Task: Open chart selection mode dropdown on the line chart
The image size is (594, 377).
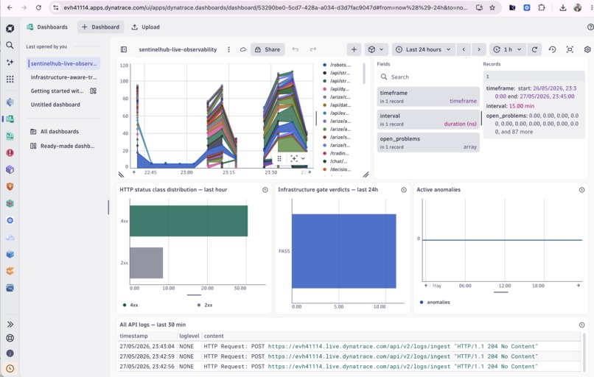Action: (x=298, y=158)
